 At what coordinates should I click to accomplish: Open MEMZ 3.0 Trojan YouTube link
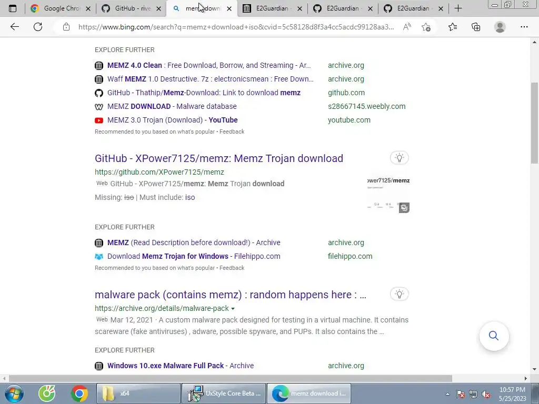[173, 120]
